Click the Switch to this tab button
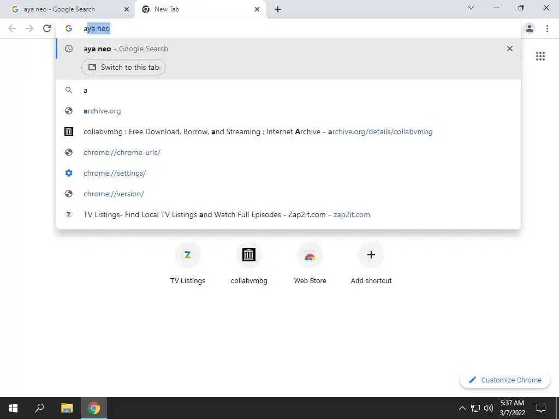Viewport: 559px width, 419px height. click(123, 67)
